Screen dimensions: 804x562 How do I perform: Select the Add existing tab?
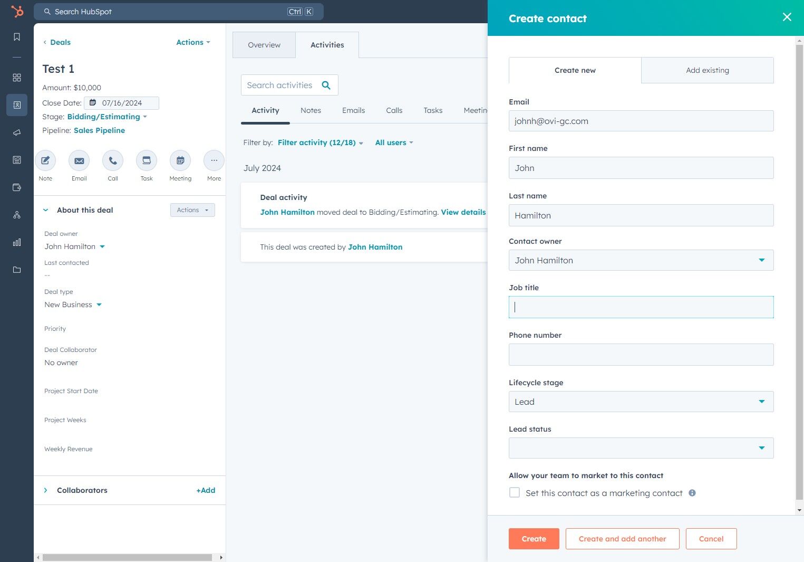coord(708,70)
